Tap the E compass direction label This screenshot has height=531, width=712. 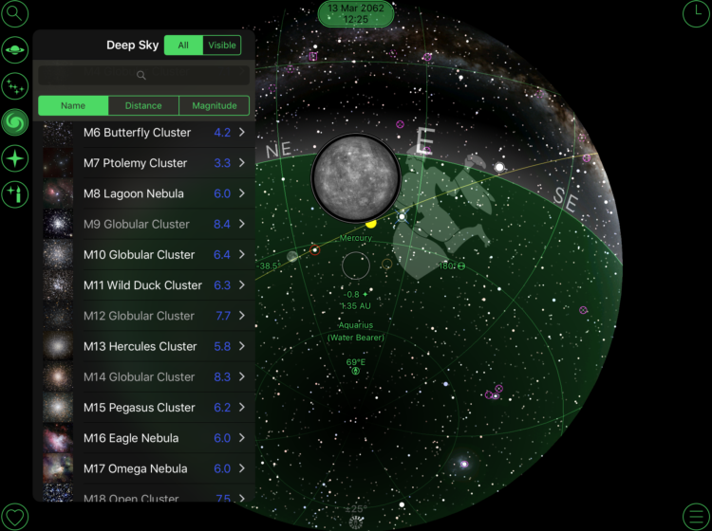point(425,141)
